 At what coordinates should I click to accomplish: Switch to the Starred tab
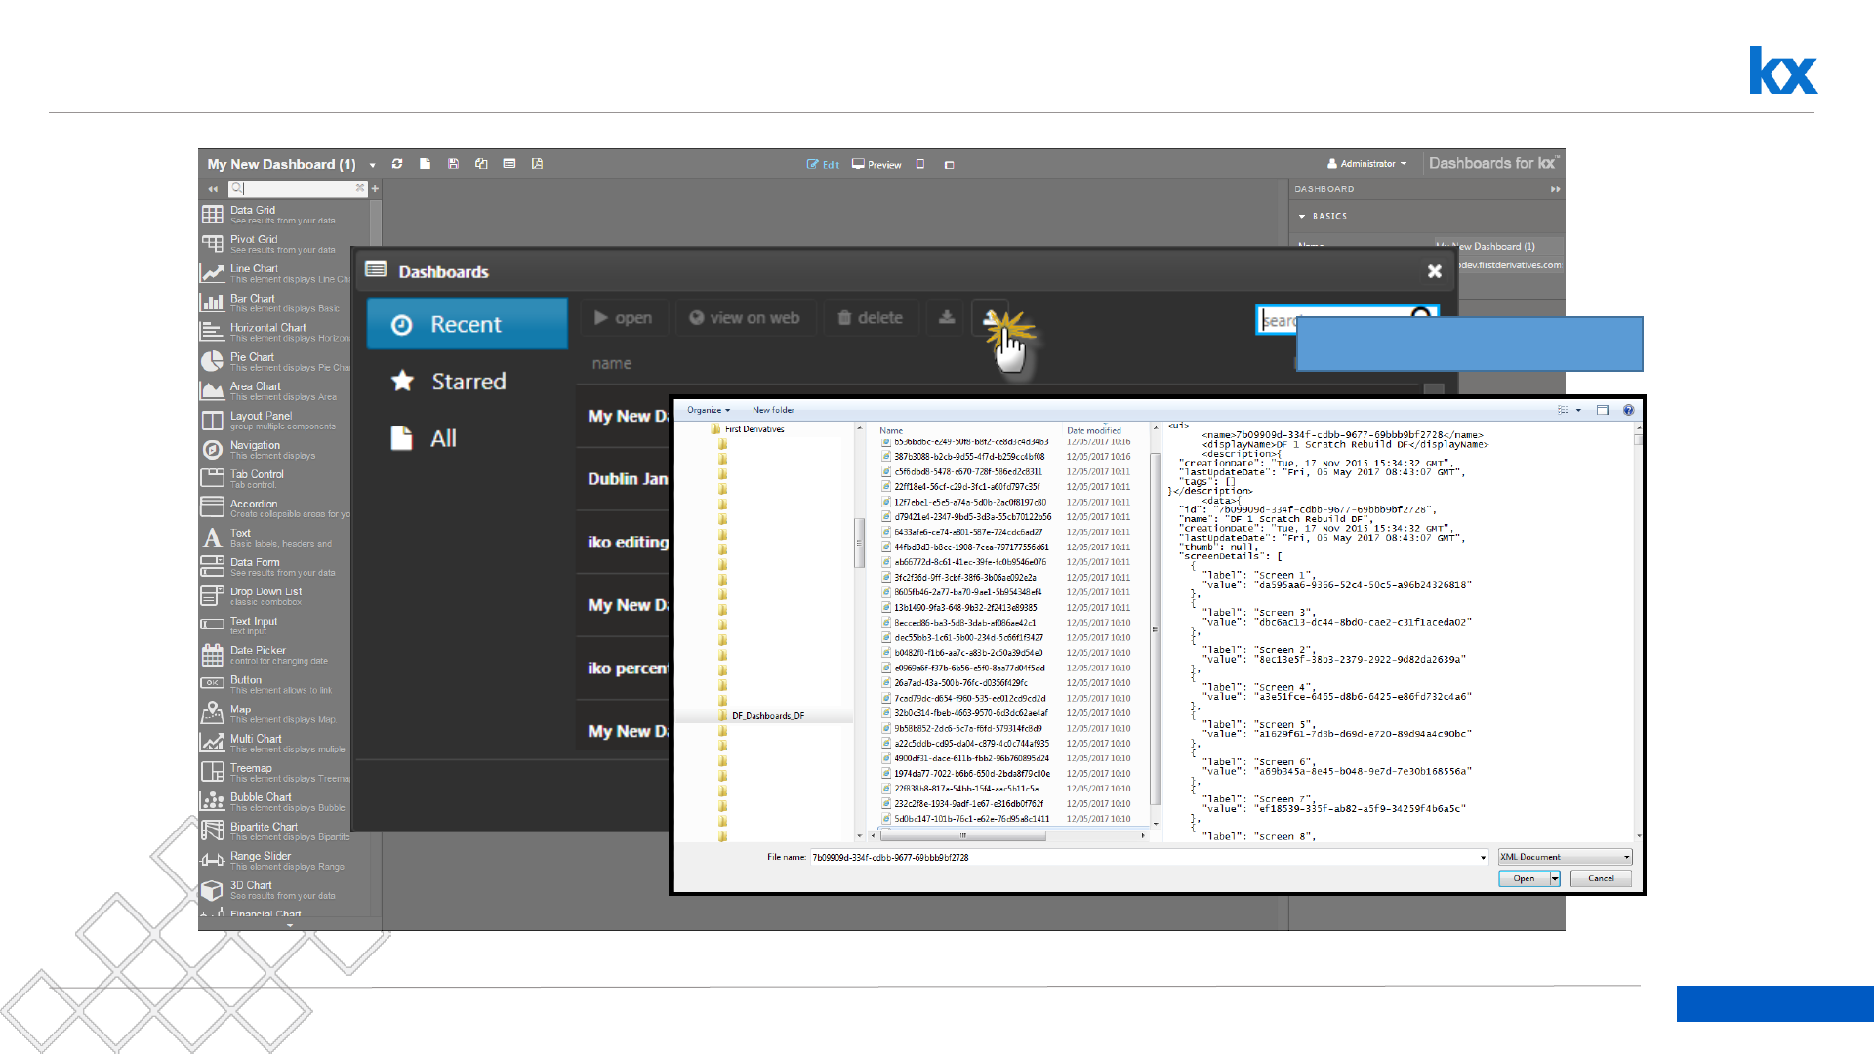click(x=468, y=382)
